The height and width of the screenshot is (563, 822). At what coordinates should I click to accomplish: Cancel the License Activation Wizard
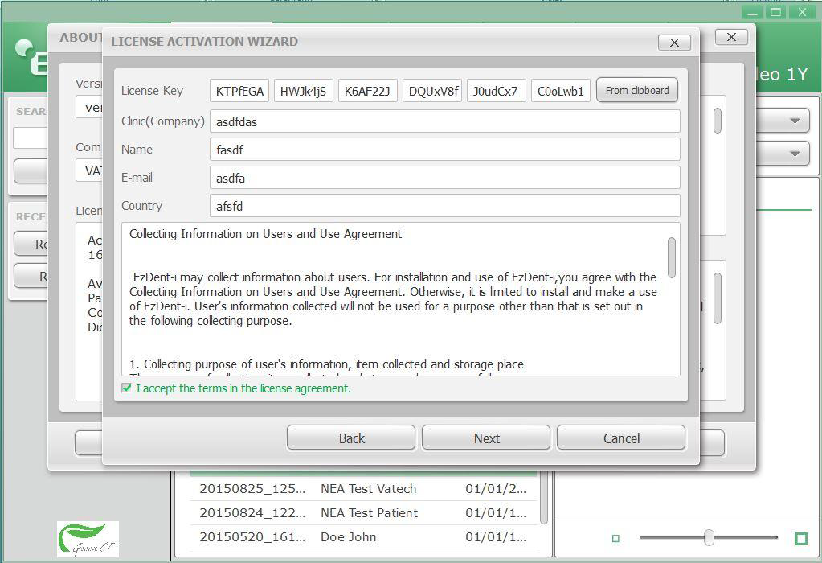point(621,438)
